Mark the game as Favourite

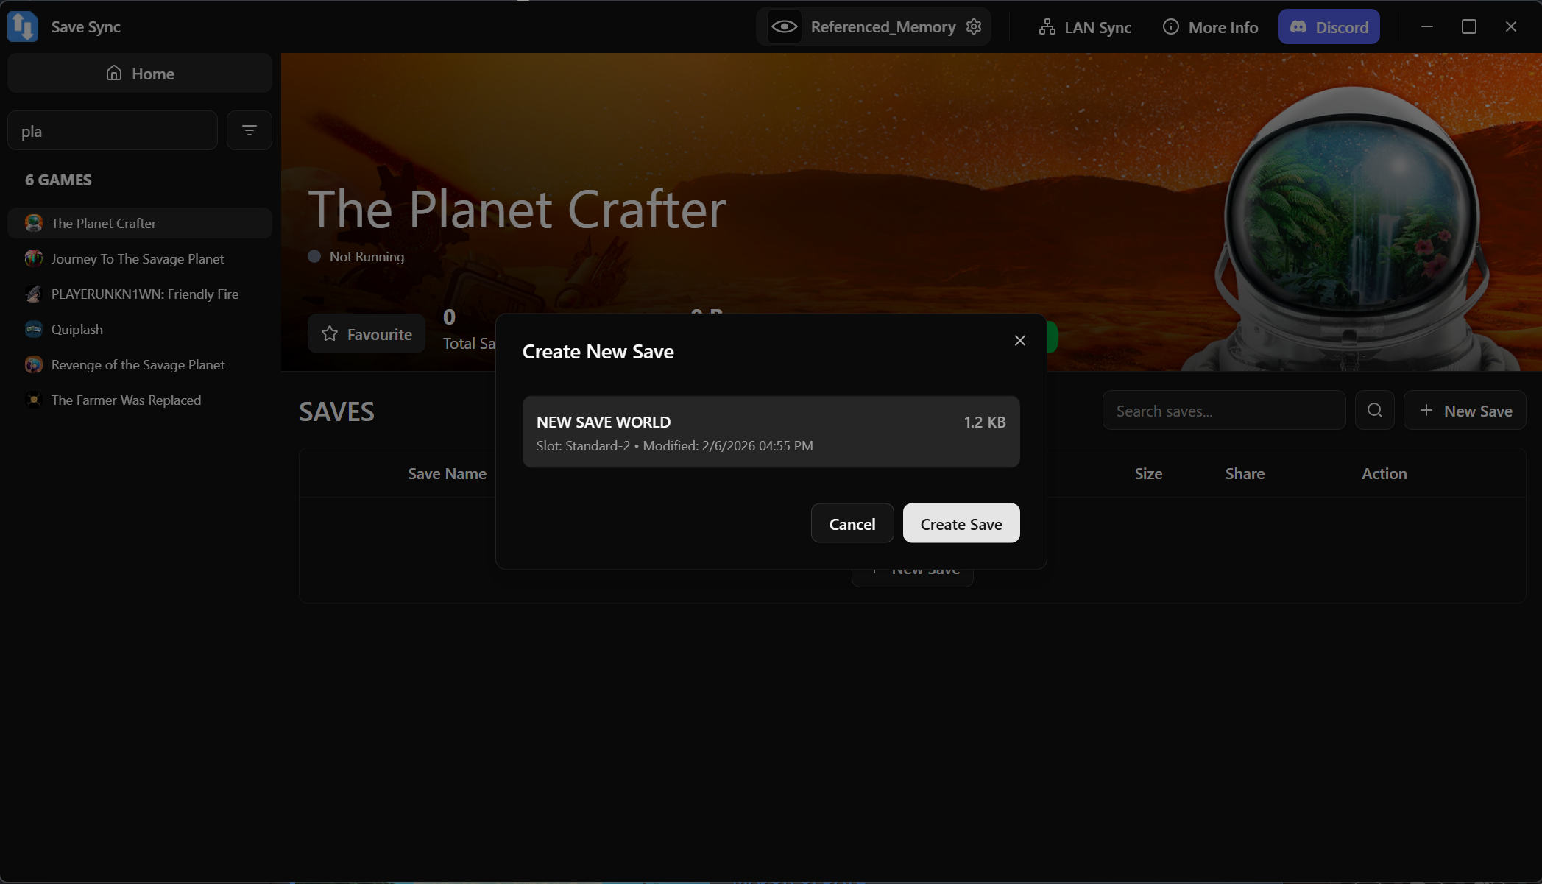[x=367, y=334]
